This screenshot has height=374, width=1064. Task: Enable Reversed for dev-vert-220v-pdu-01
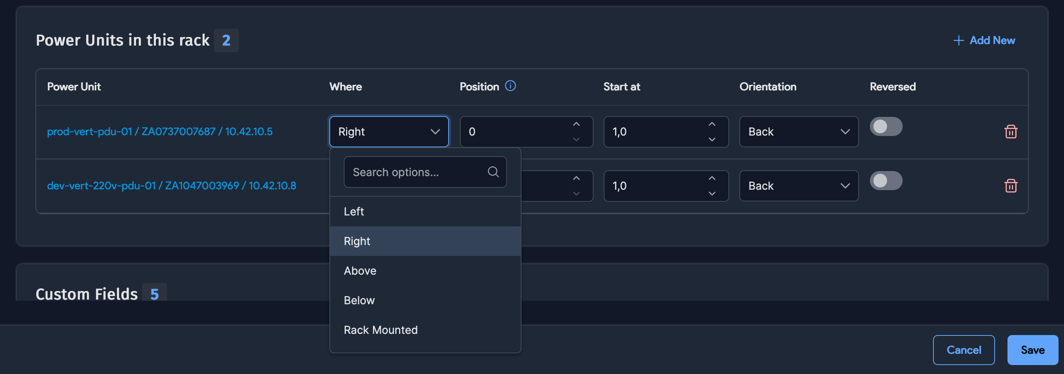tap(885, 180)
